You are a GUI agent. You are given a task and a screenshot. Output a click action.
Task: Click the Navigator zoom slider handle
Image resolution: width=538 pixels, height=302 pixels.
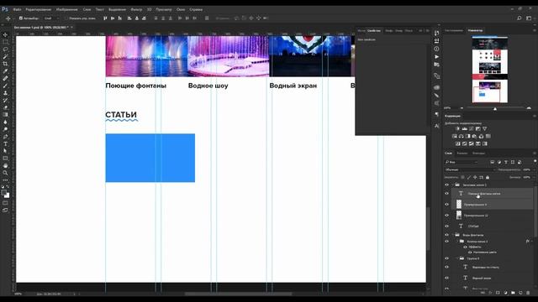(x=495, y=108)
